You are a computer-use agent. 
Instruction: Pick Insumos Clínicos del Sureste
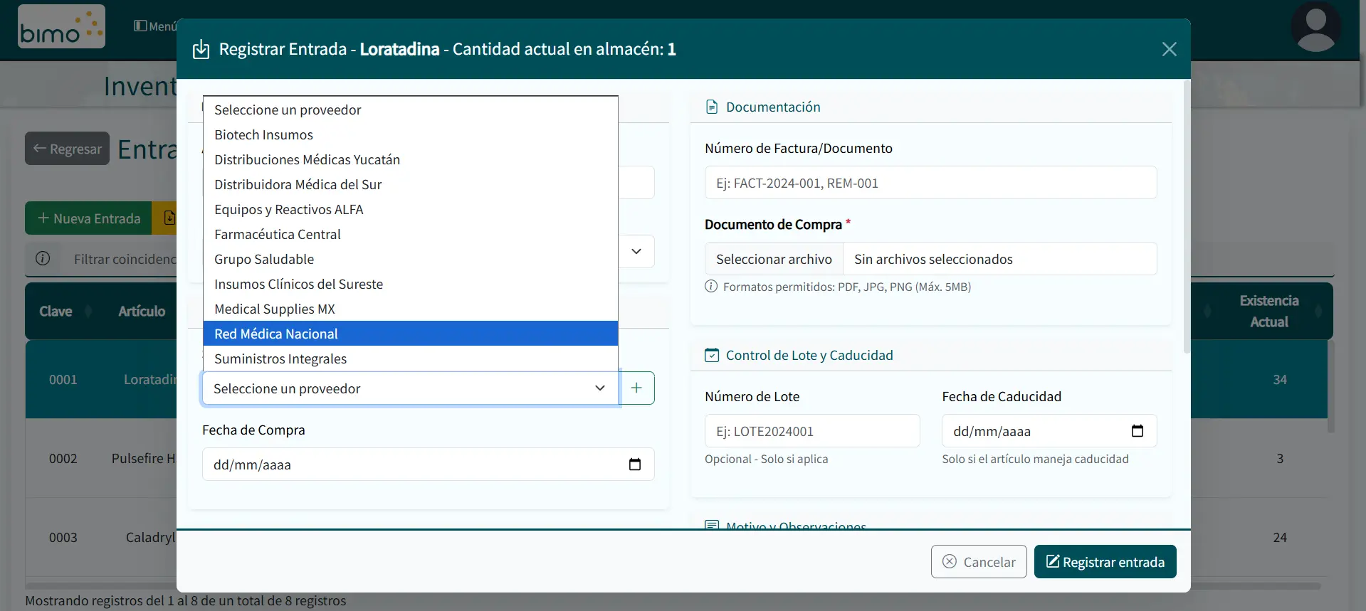point(410,284)
